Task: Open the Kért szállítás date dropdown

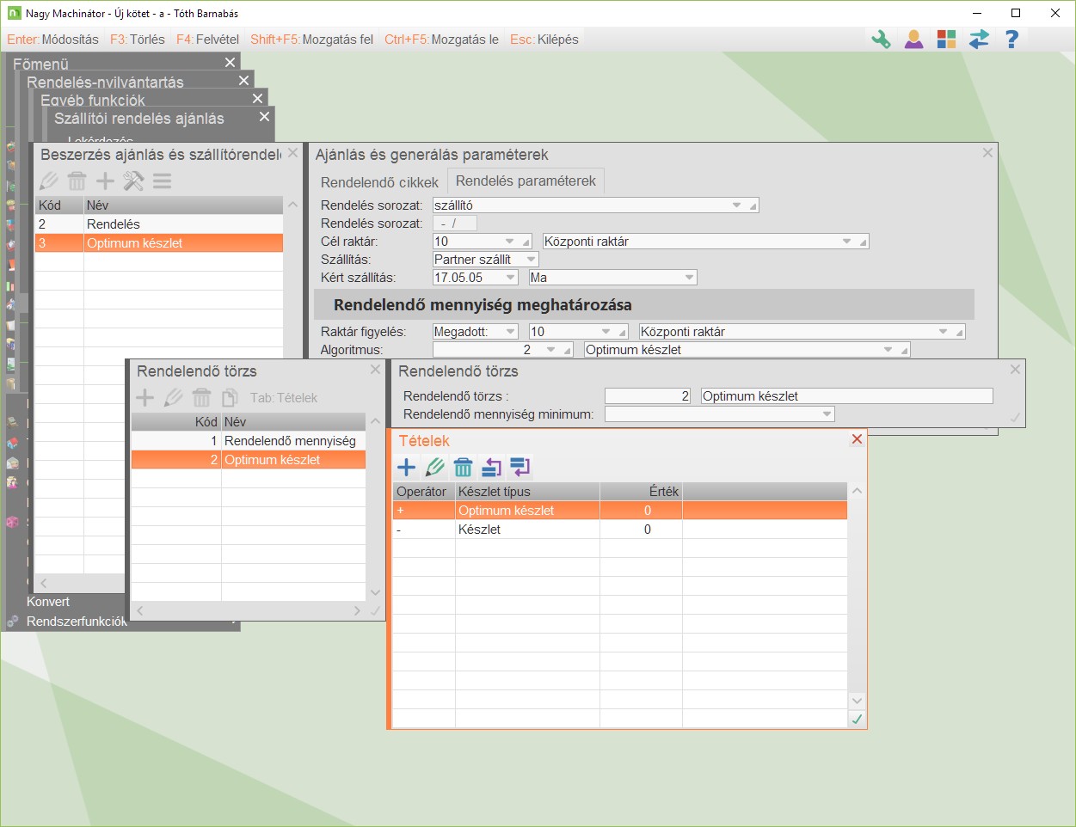Action: [x=510, y=278]
